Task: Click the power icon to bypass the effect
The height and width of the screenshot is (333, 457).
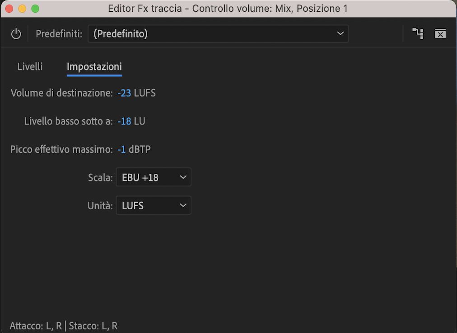Action: (16, 33)
